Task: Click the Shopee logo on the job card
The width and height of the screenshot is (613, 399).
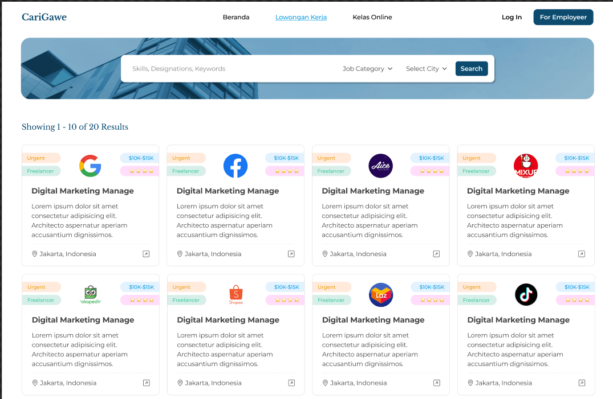Action: click(236, 295)
